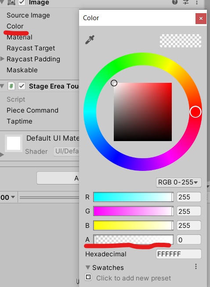The height and width of the screenshot is (287, 210).
Task: Click the Image component picture icon
Action: click(11, 2)
